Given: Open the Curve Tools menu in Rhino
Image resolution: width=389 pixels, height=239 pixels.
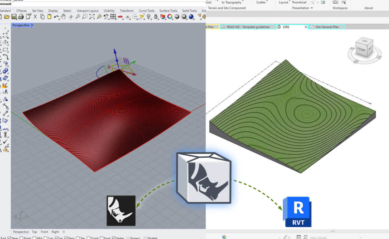Looking at the screenshot, I should point(147,10).
